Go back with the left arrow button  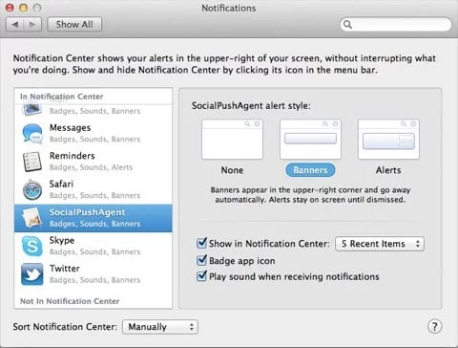pos(15,24)
